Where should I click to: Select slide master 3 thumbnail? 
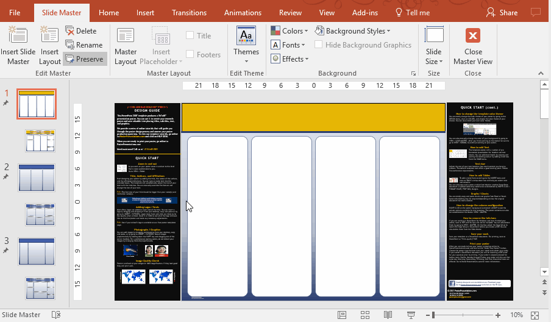37,251
